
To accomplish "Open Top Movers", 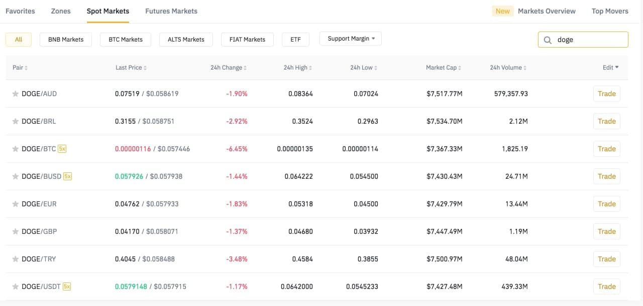I will point(610,11).
